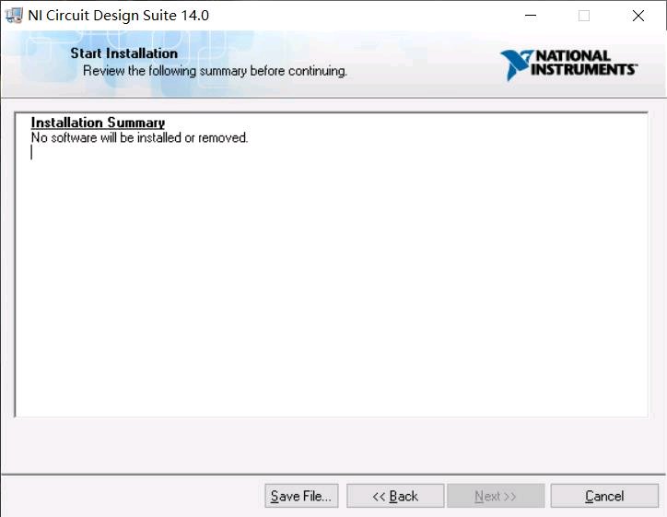This screenshot has width=667, height=517.
Task: Click 'No software will be installed or removed.' text
Action: [x=139, y=138]
